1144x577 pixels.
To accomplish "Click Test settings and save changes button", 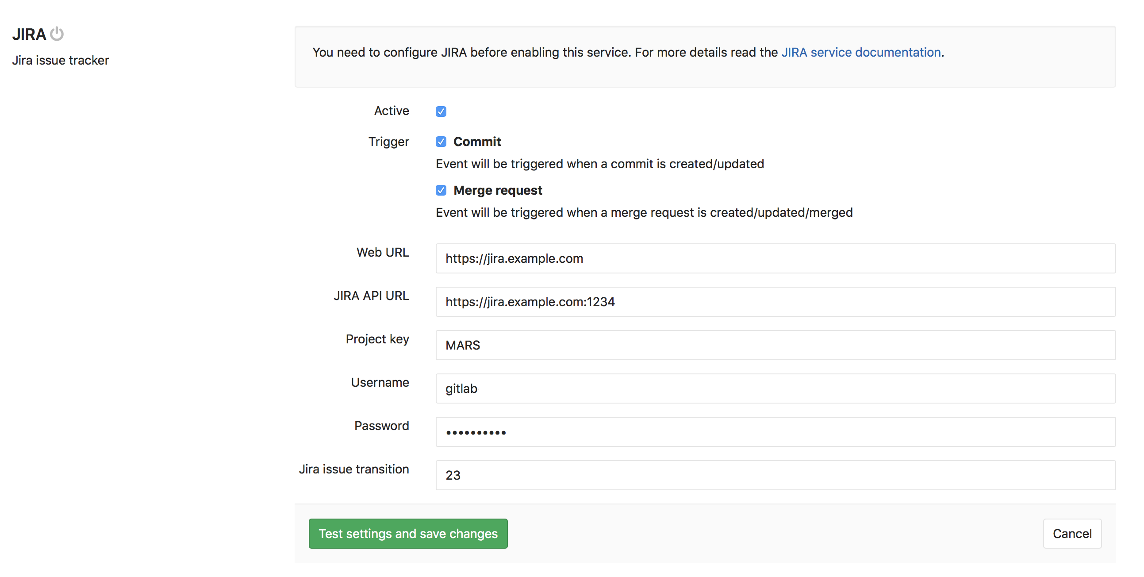I will coord(408,533).
